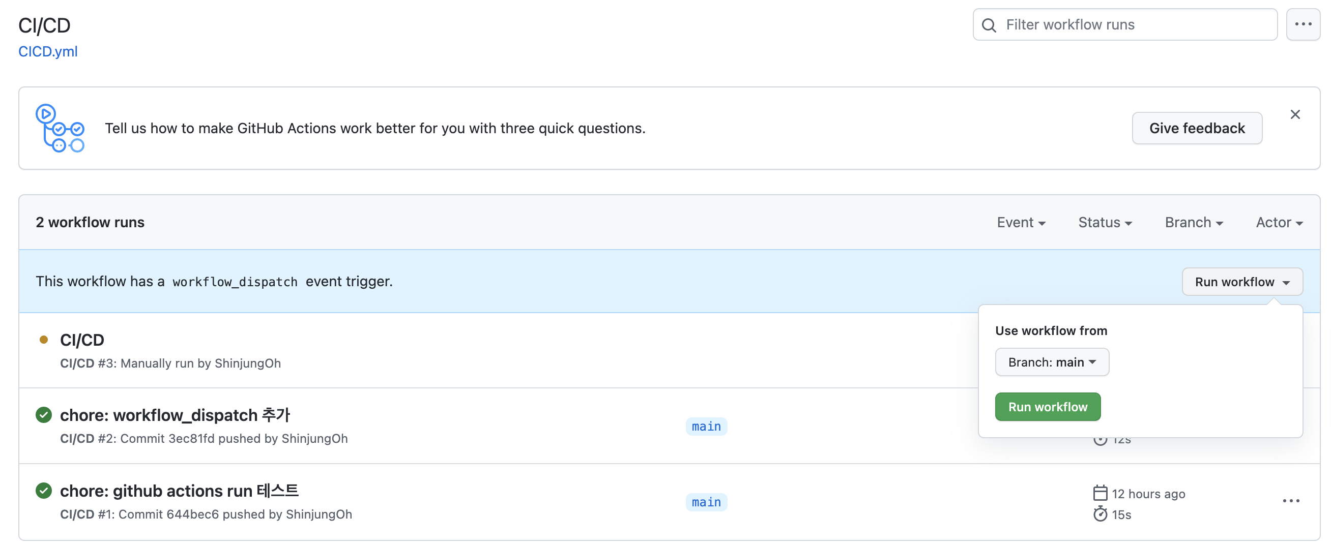The image size is (1331, 546).
Task: Expand the Event filter dropdown
Action: (x=1021, y=223)
